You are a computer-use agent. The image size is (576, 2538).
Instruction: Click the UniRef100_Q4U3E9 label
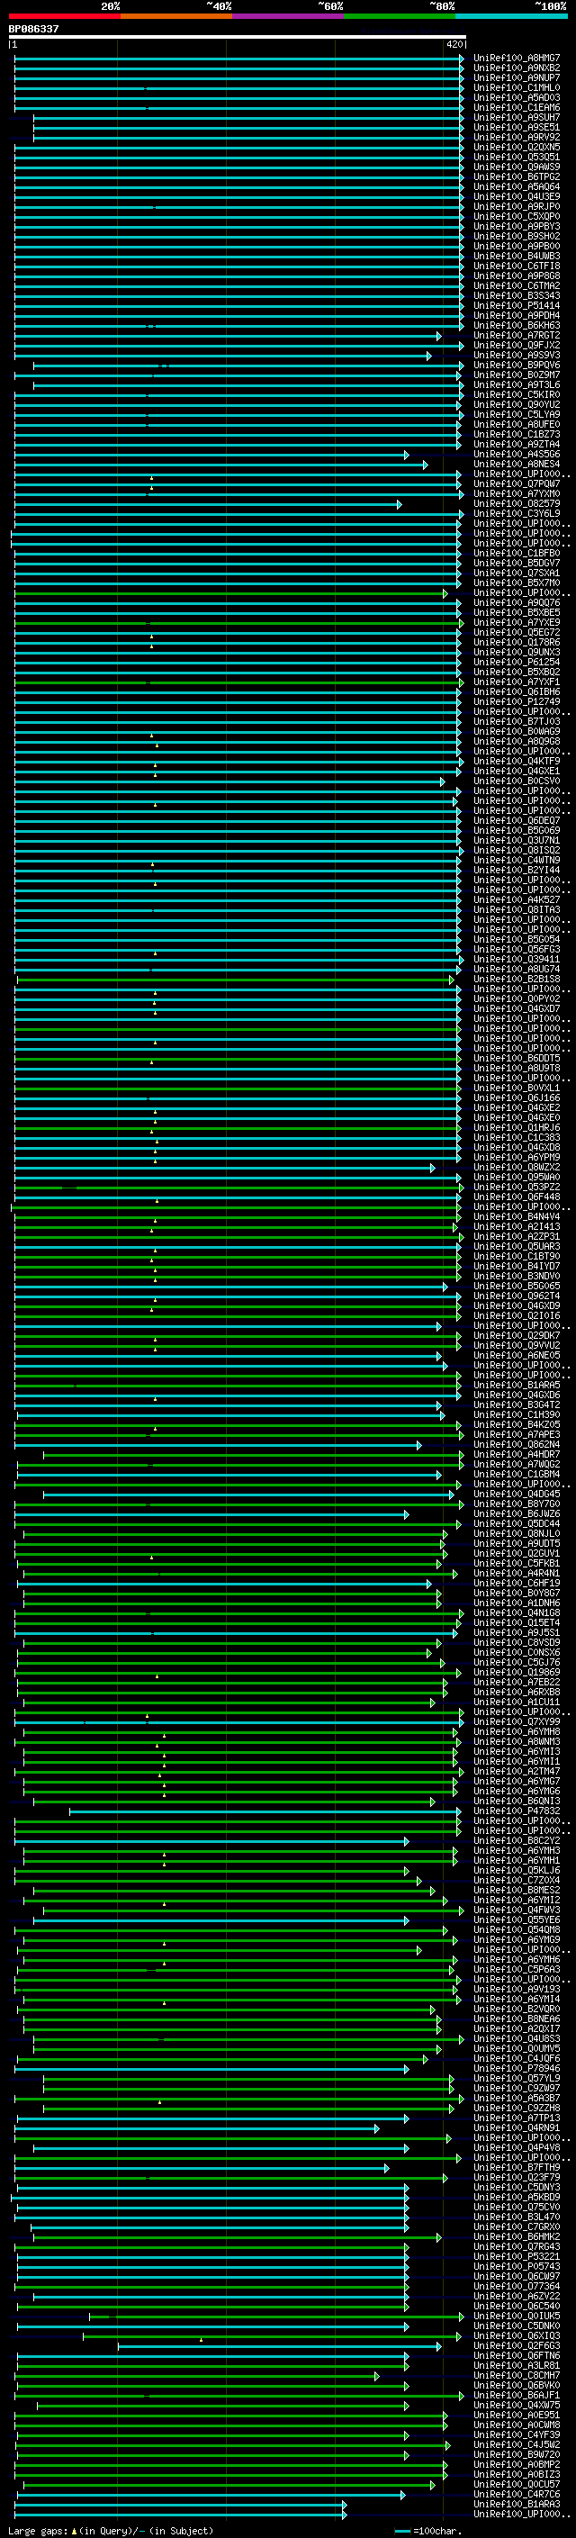click(x=517, y=197)
